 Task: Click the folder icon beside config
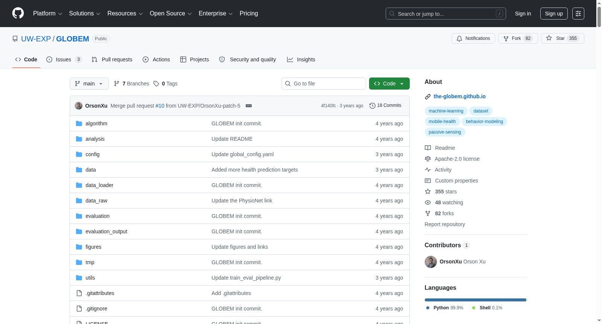tap(79, 154)
